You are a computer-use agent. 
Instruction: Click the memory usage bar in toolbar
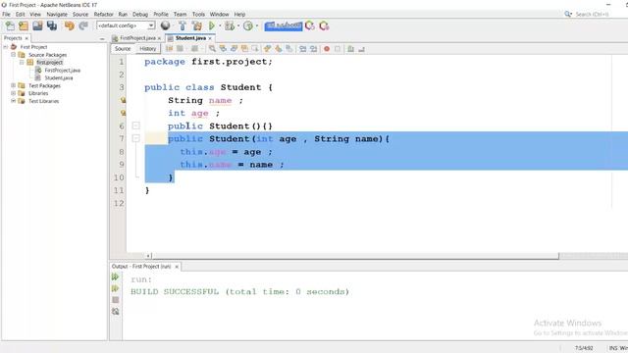284,25
